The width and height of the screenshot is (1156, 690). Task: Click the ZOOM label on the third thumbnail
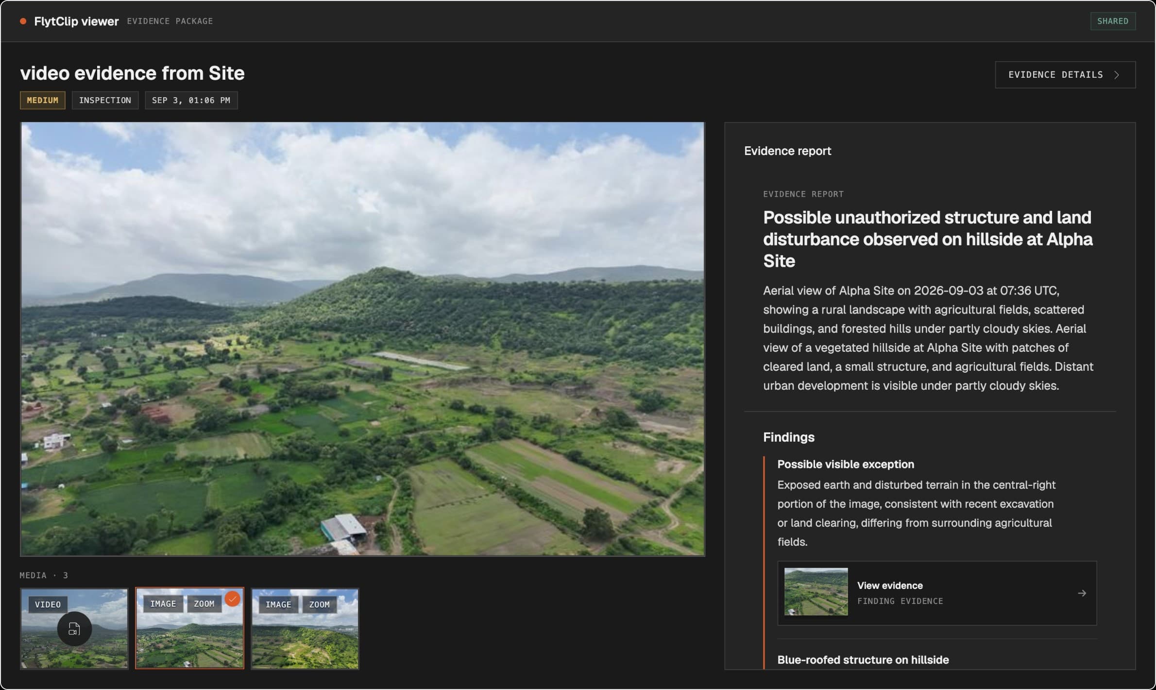point(320,604)
